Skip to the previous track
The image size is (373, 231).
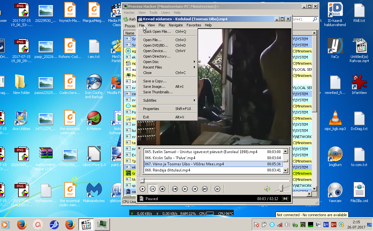point(175,189)
